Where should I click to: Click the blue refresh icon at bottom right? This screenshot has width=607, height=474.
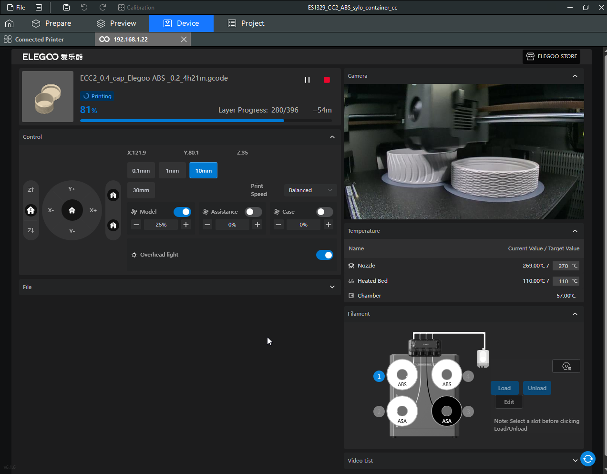click(x=588, y=459)
